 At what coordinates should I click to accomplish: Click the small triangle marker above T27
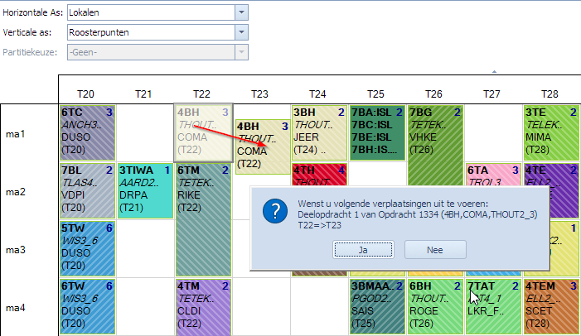pyautogui.click(x=494, y=71)
